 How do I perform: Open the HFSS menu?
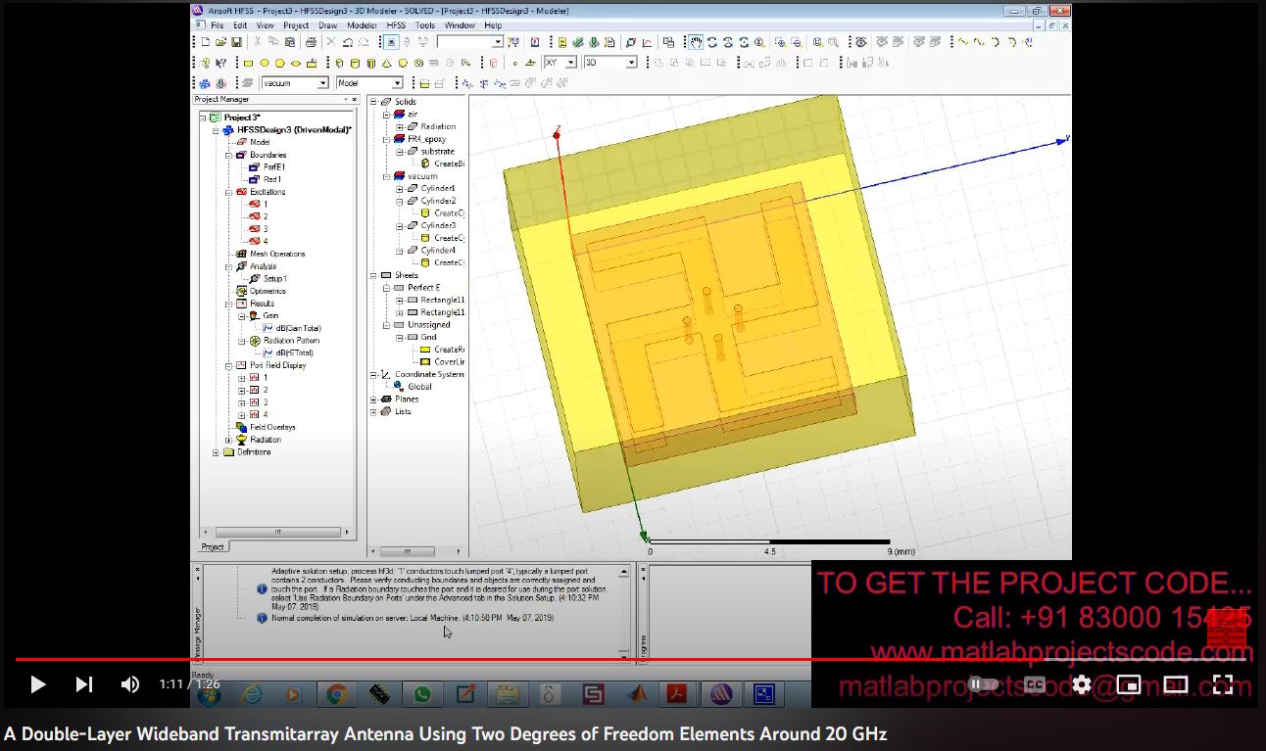[x=395, y=25]
